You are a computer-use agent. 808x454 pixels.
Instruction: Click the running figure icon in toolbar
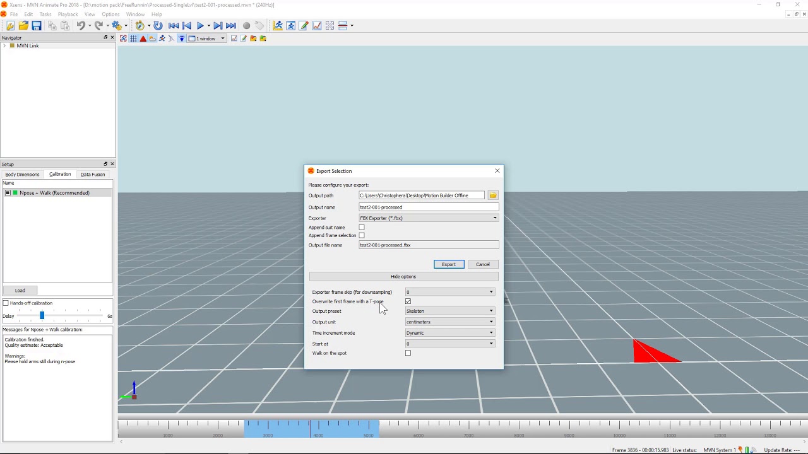click(x=291, y=26)
